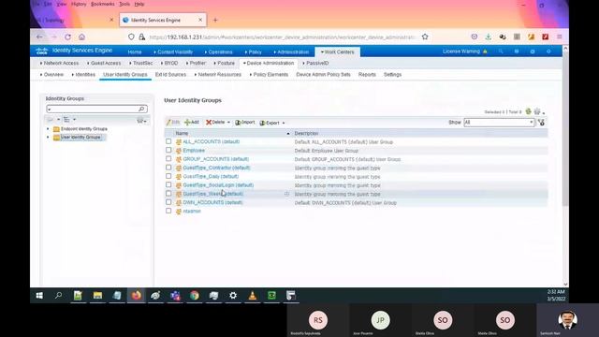The height and width of the screenshot is (337, 599).
Task: Go to browser home page
Action: coord(81,37)
